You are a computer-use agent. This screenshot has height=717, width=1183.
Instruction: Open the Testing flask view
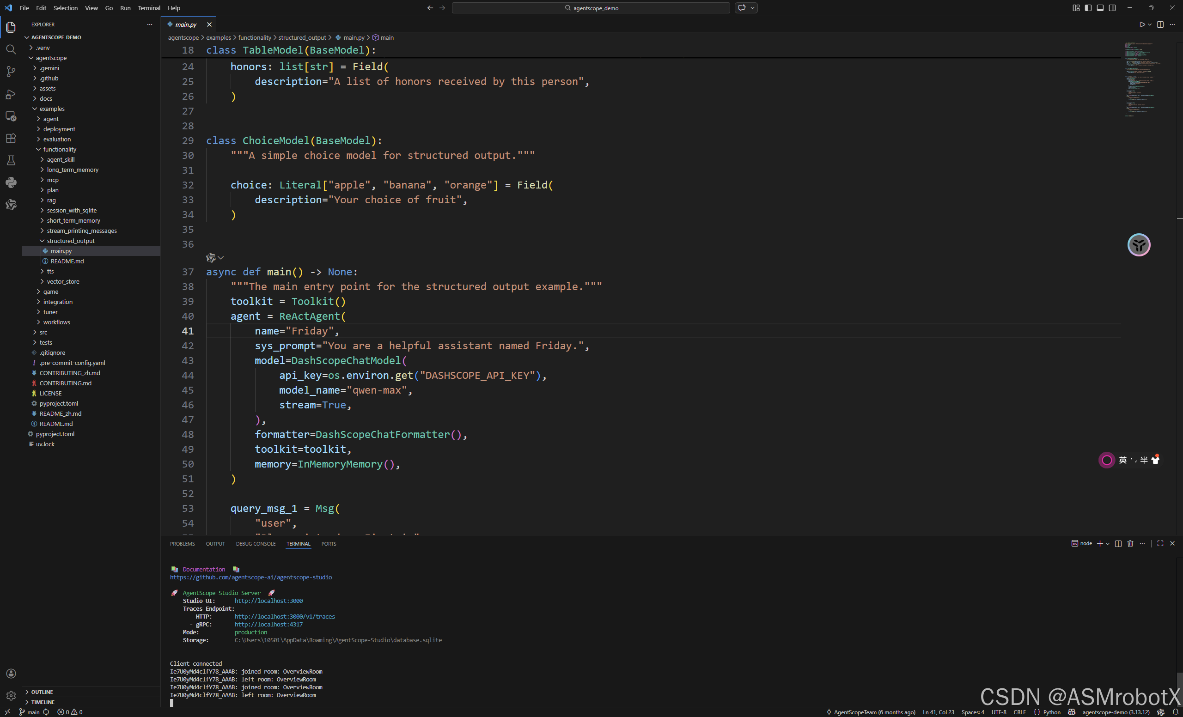click(11, 160)
